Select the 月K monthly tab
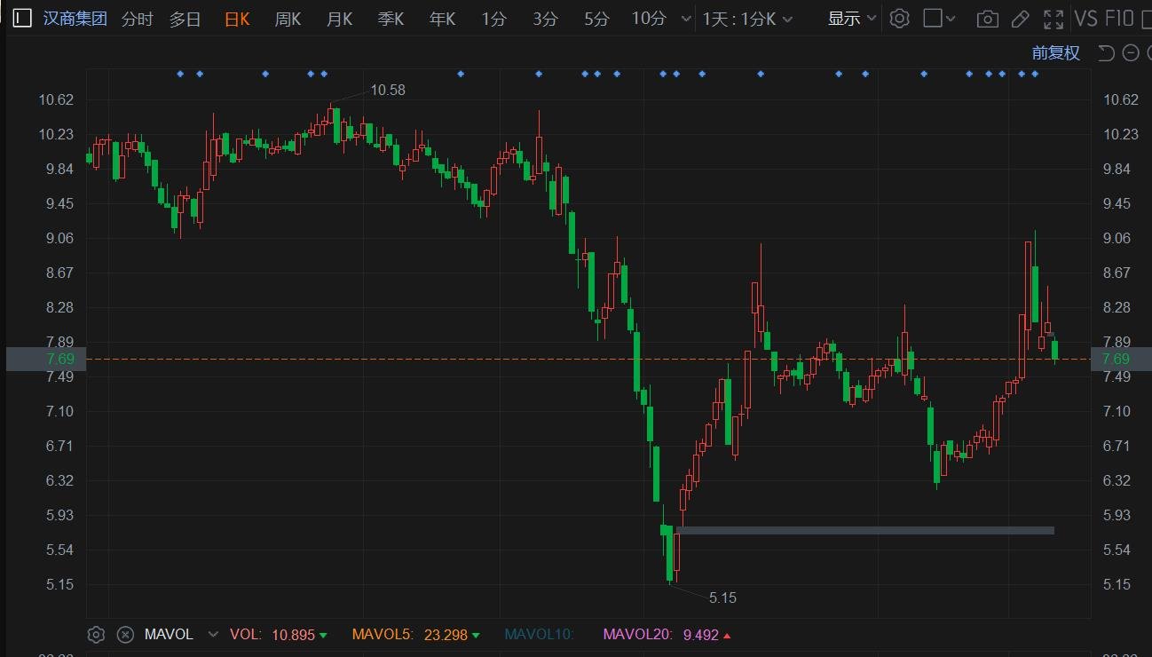 [x=339, y=19]
